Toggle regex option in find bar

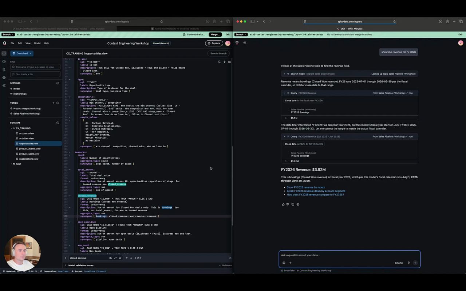[x=115, y=258]
